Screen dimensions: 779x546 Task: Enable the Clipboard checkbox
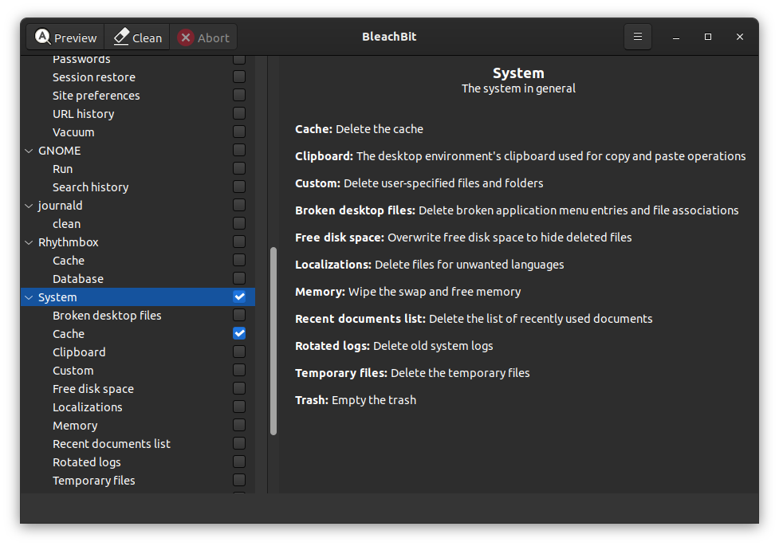pyautogui.click(x=239, y=352)
